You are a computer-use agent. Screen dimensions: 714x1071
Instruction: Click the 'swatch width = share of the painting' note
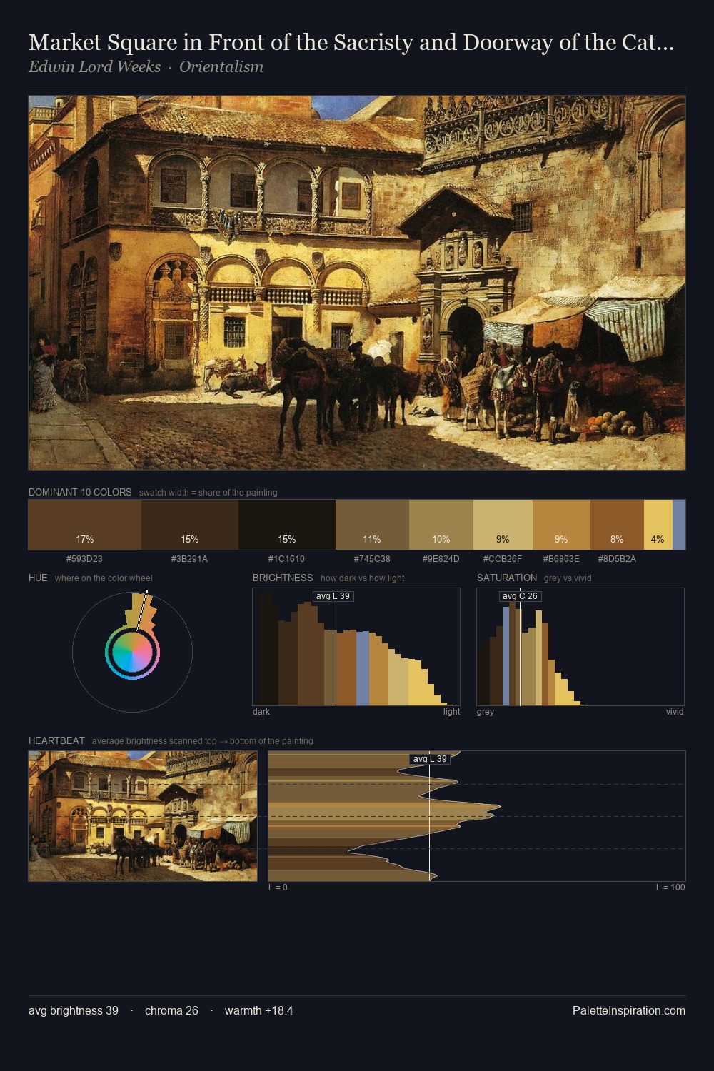pyautogui.click(x=208, y=493)
